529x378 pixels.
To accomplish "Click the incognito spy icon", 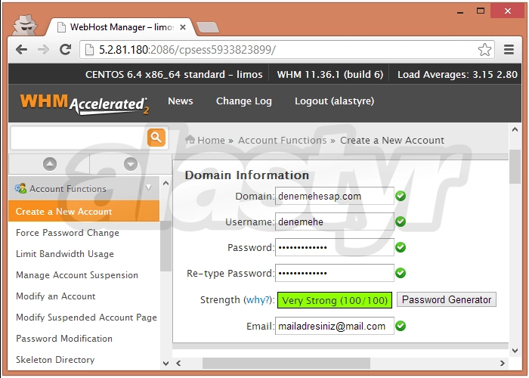I will click(26, 25).
